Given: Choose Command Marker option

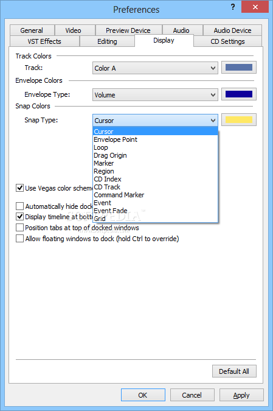Looking at the screenshot, I should coord(155,195).
